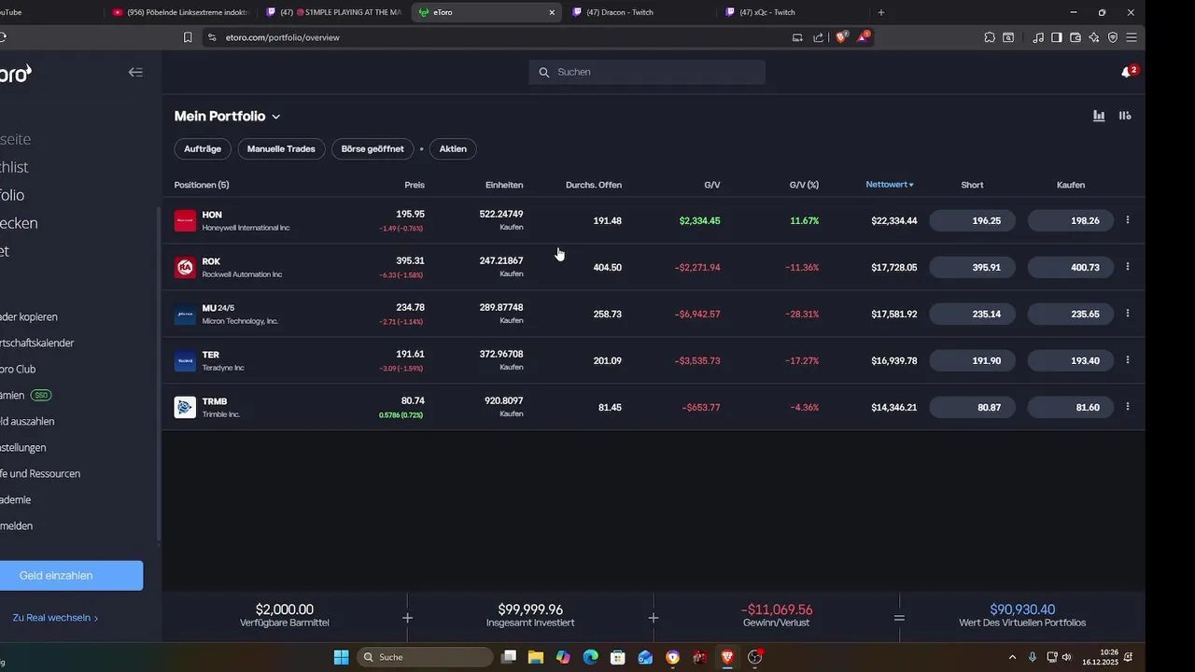Screen dimensions: 1195x672
Task: Toggle browser sidebar panel icon
Action: click(1057, 37)
